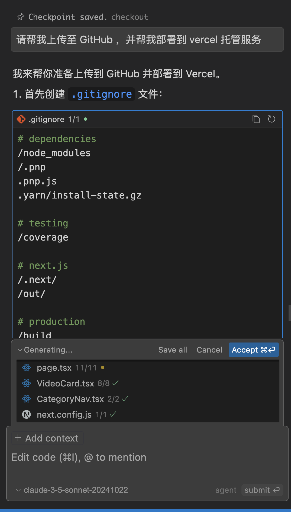Viewport: 291px width, 512px height.
Task: Click the '.yarn/install-state.gz' line
Action: pos(79,195)
